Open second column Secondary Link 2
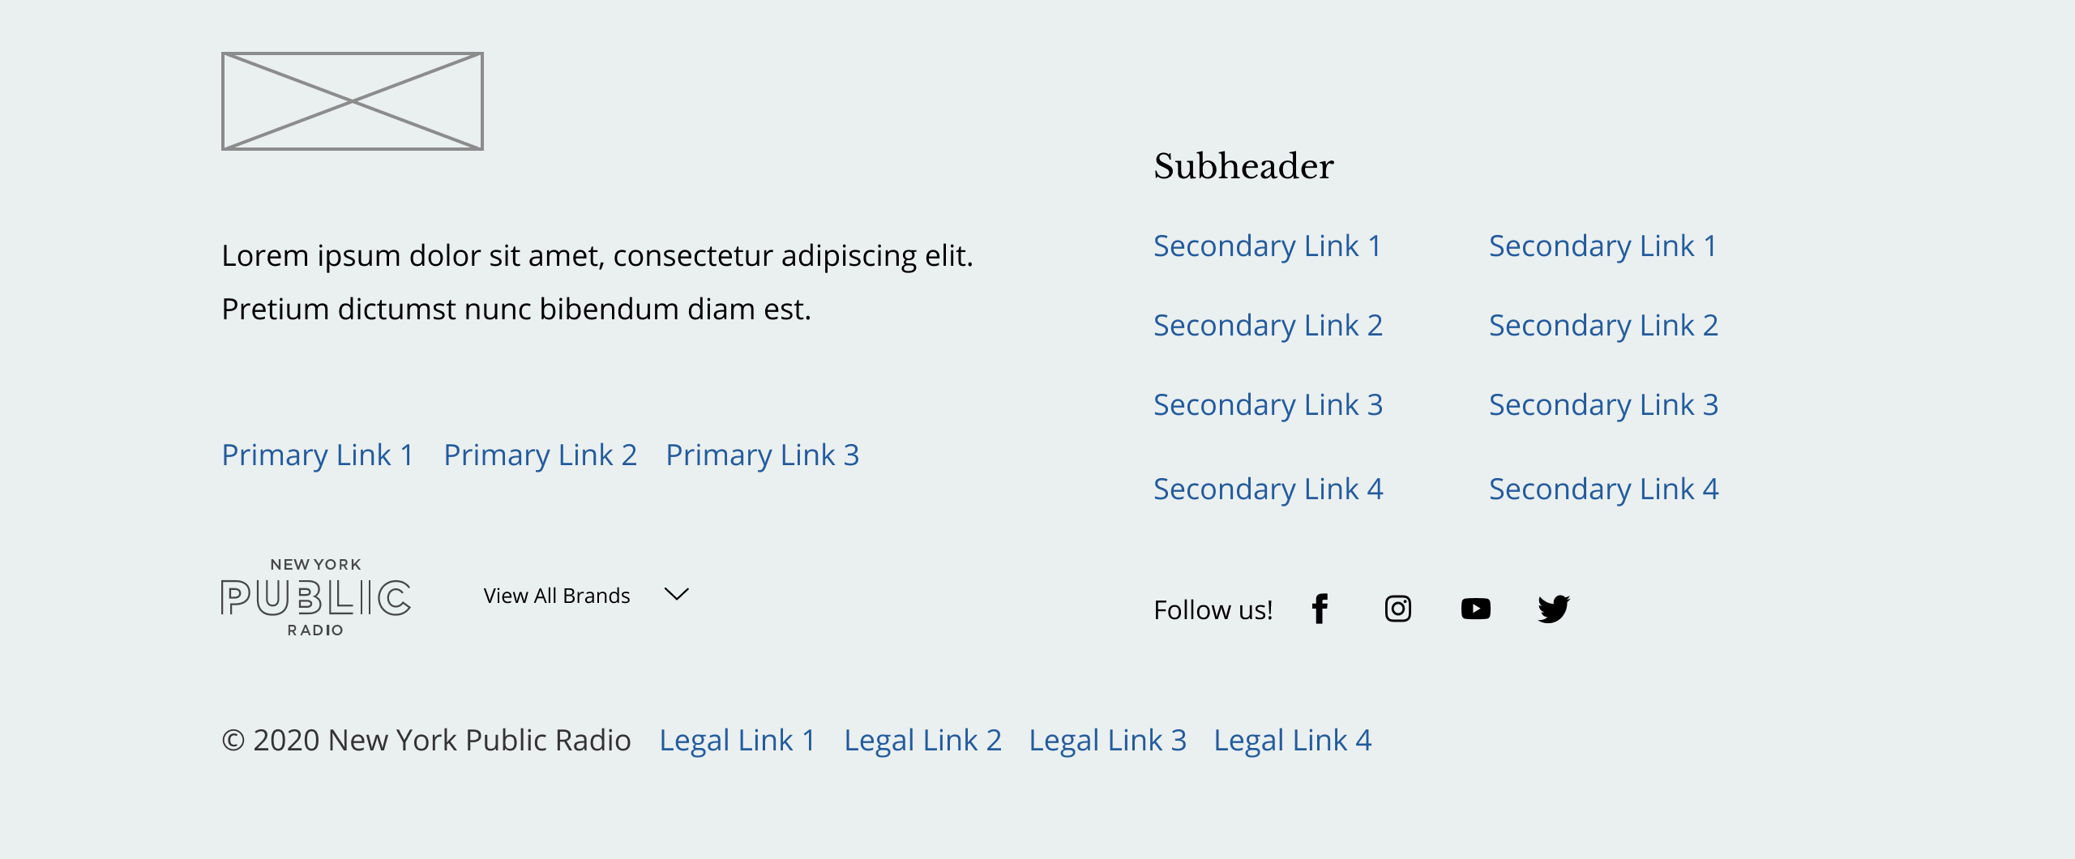2075x859 pixels. (1603, 326)
